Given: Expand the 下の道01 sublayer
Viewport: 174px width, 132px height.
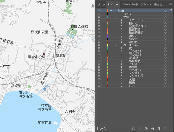Looking at the screenshot, I should (122, 55).
